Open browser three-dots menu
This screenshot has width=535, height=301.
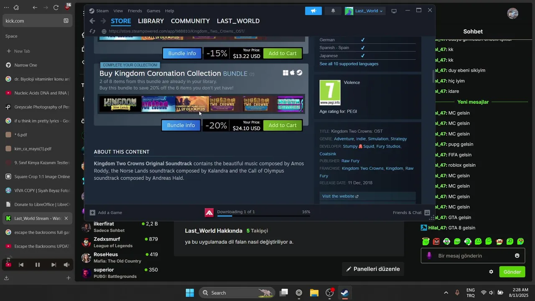[x=6, y=8]
